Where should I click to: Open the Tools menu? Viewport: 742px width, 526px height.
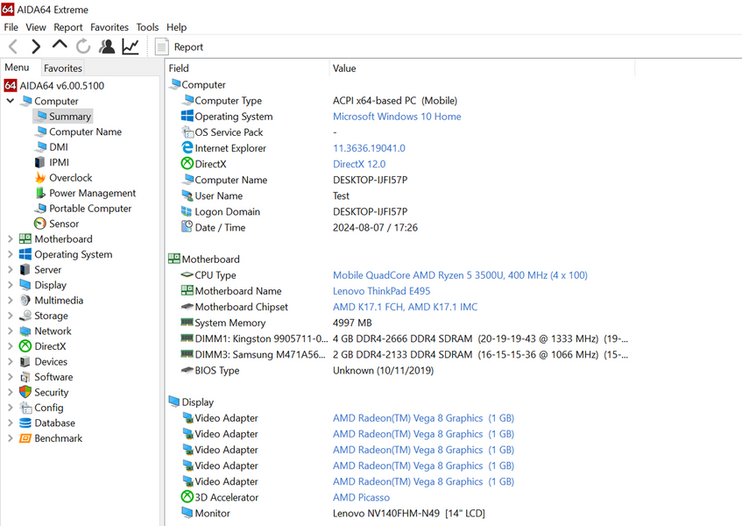click(148, 27)
